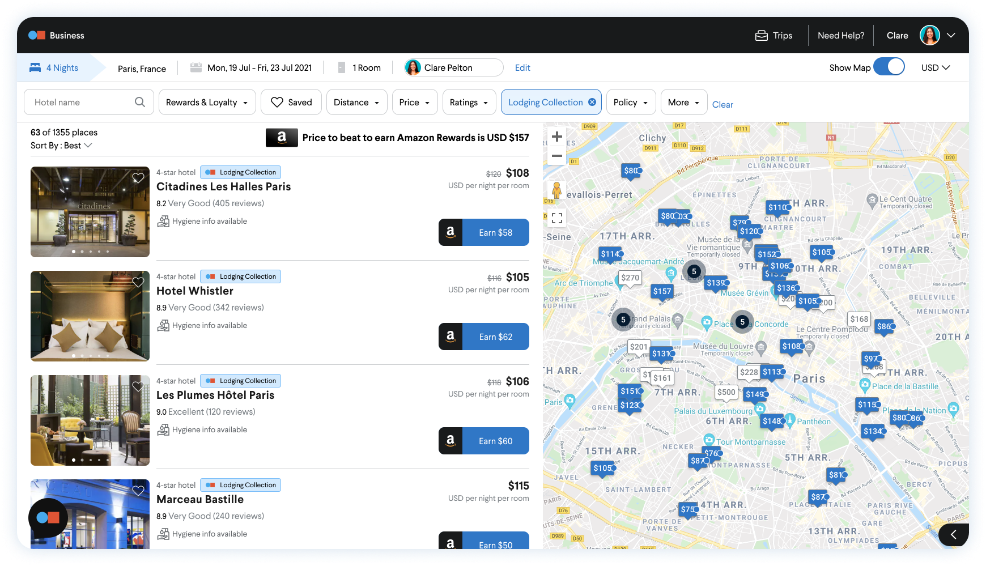
Task: Click hygiene info icon for Hotel Whistler
Action: click(163, 325)
